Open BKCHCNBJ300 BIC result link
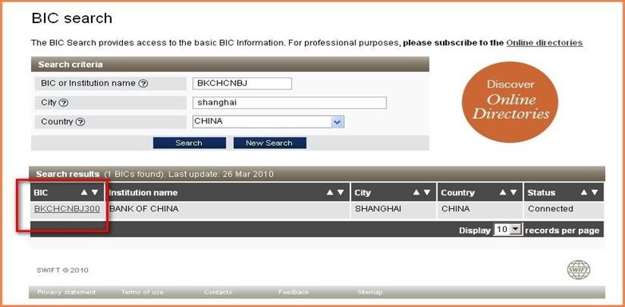The width and height of the screenshot is (625, 307). click(x=67, y=209)
